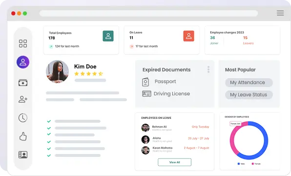Click the Kim Doe name heading
Viewport: 291px width, 176px height.
[x=85, y=66]
